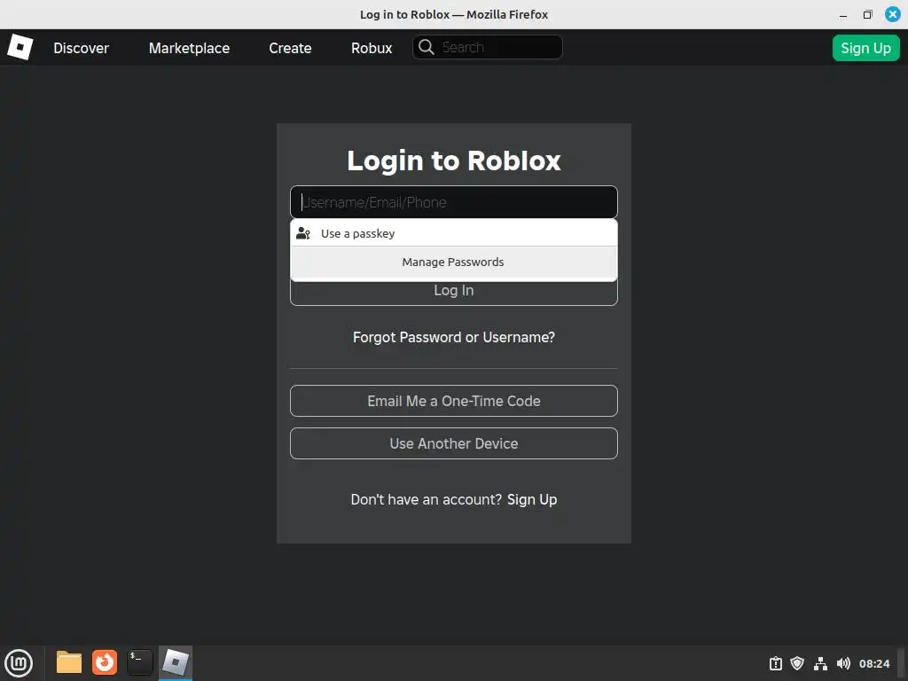This screenshot has height=681, width=908.
Task: Select Use Another Device button
Action: pyautogui.click(x=453, y=443)
